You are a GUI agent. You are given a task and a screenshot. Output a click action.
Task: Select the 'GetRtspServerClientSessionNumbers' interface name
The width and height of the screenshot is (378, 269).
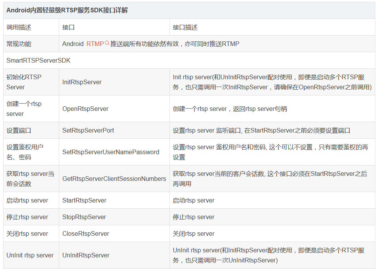(x=114, y=179)
